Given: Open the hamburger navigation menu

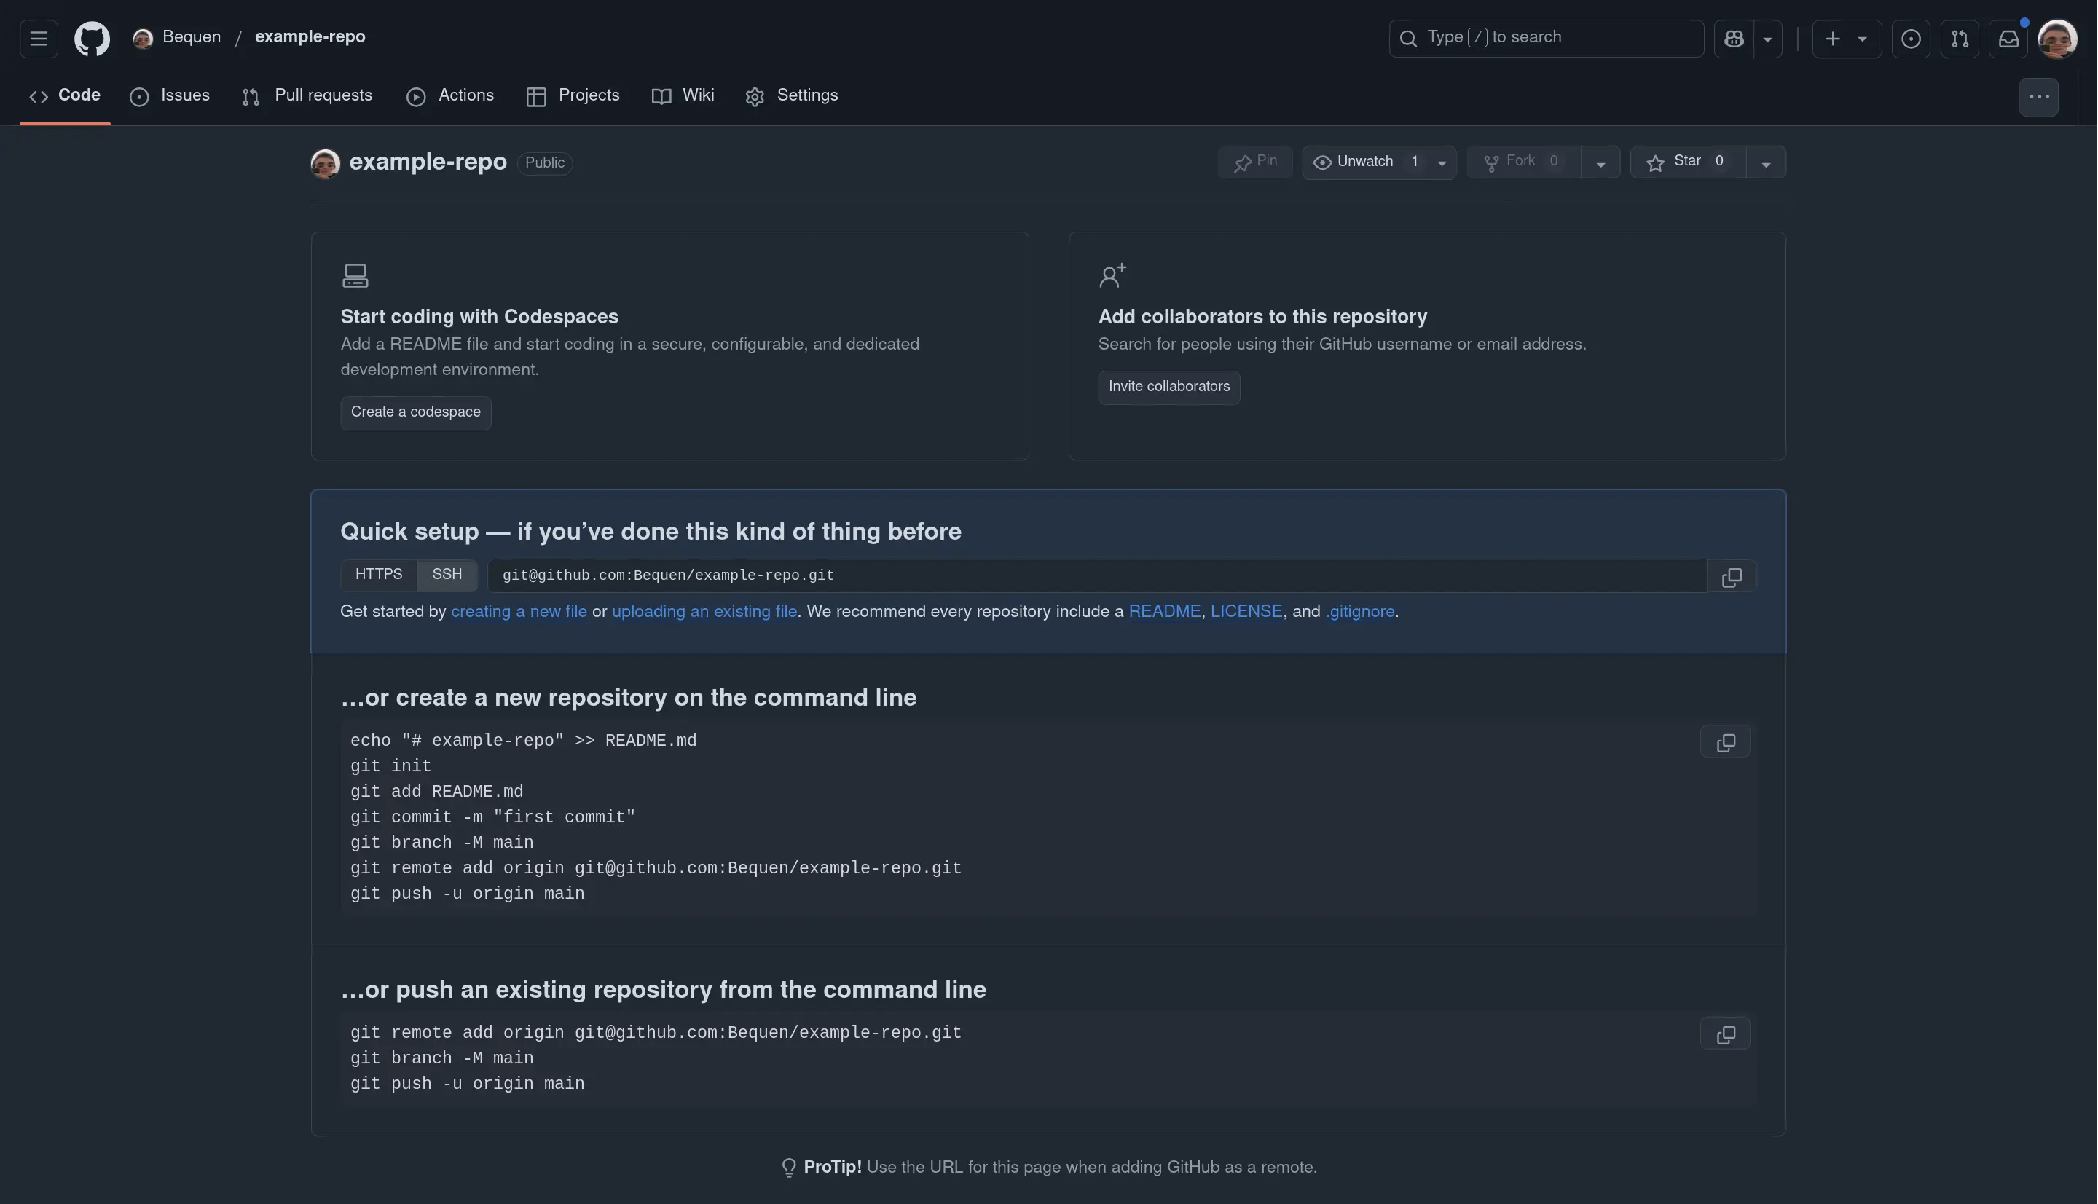Looking at the screenshot, I should point(38,38).
